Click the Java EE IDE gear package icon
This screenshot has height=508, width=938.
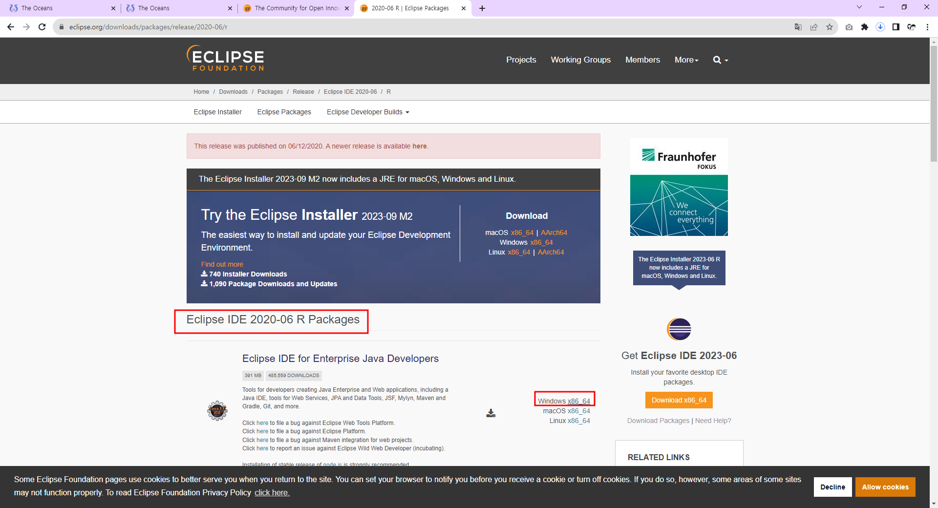point(217,411)
